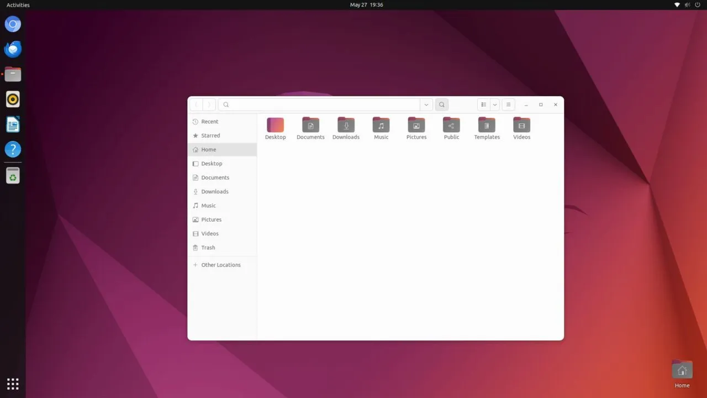Open Trash from the sidebar
The image size is (707, 398).
(x=208, y=248)
